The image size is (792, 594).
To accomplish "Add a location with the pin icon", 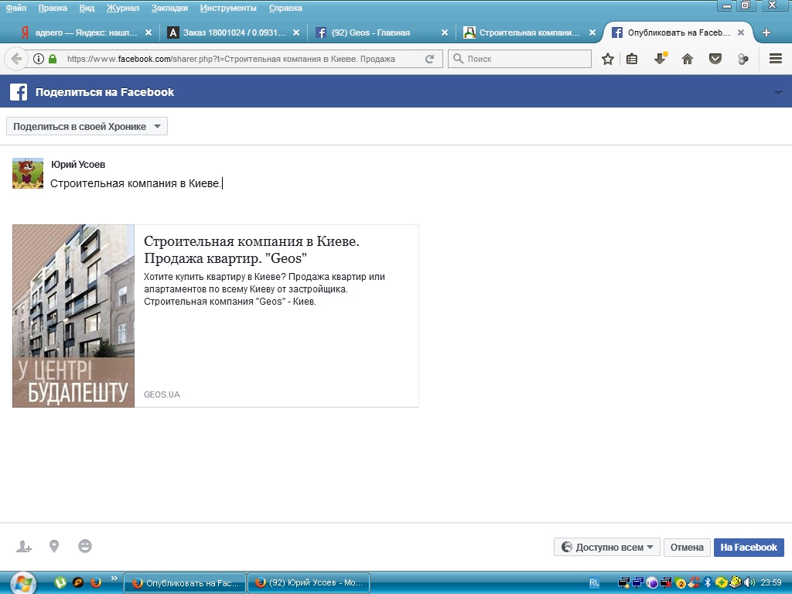I will click(54, 547).
